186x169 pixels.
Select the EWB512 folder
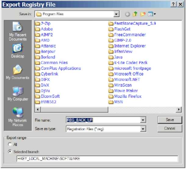pos(46,102)
